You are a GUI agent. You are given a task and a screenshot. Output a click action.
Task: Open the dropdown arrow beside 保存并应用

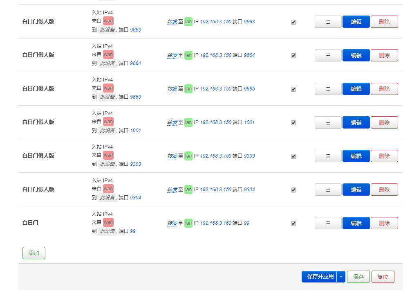(x=341, y=277)
